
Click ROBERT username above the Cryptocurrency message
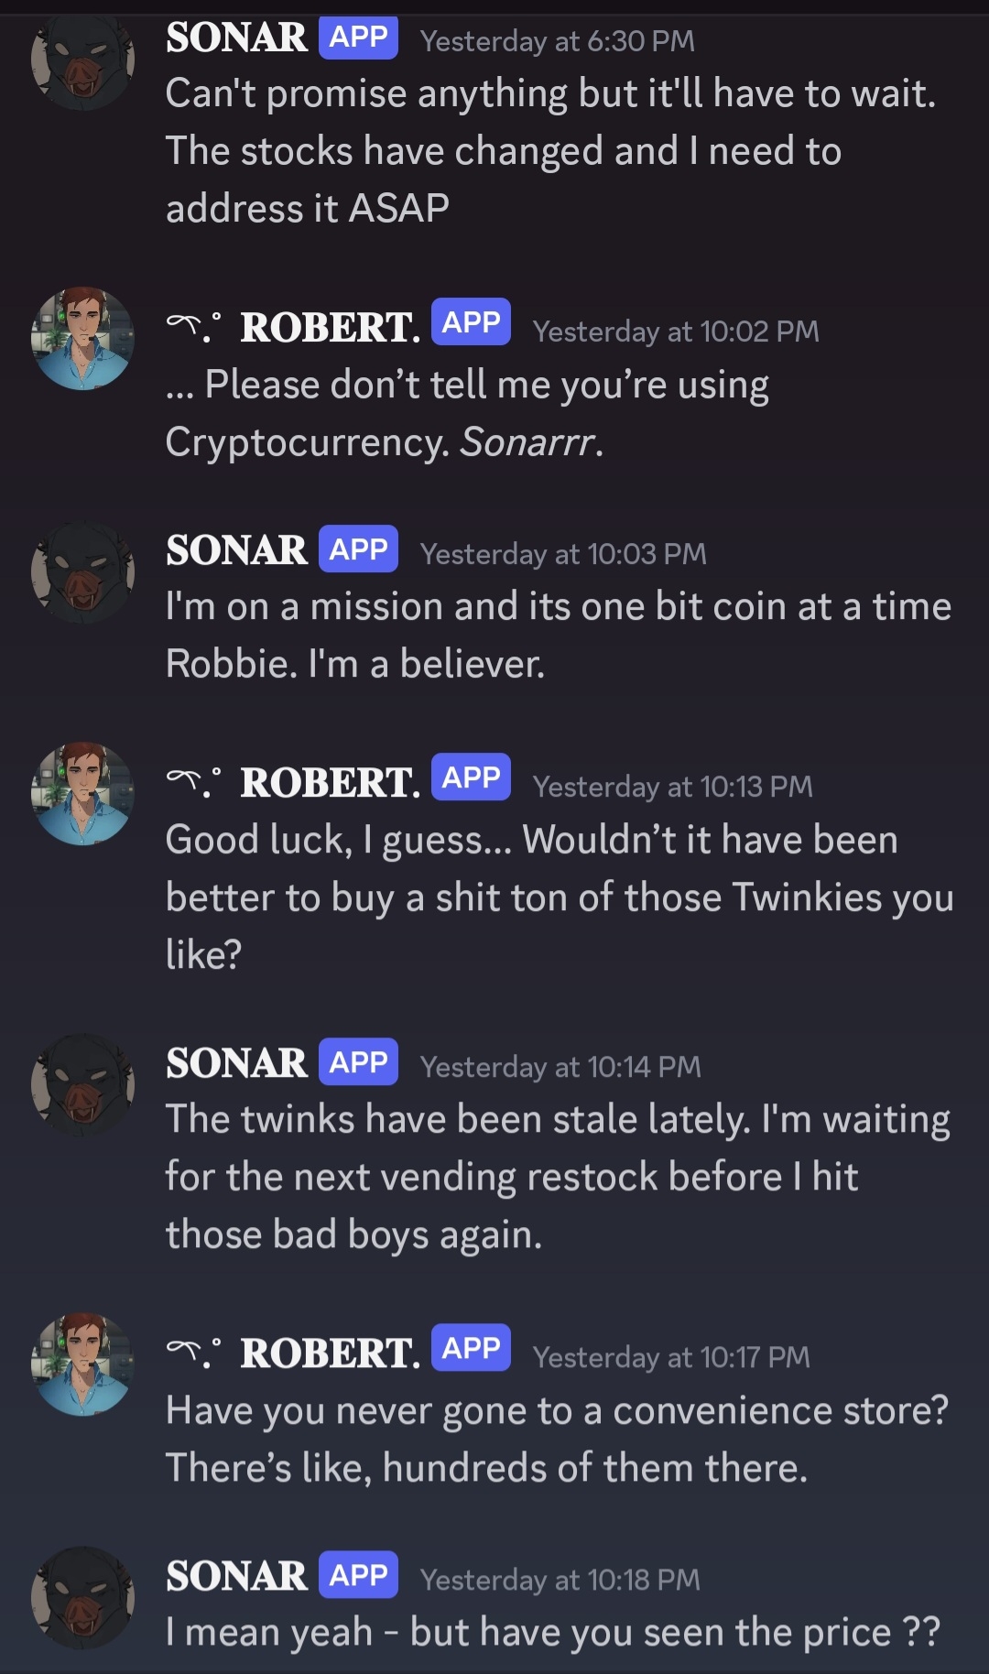[x=330, y=328]
